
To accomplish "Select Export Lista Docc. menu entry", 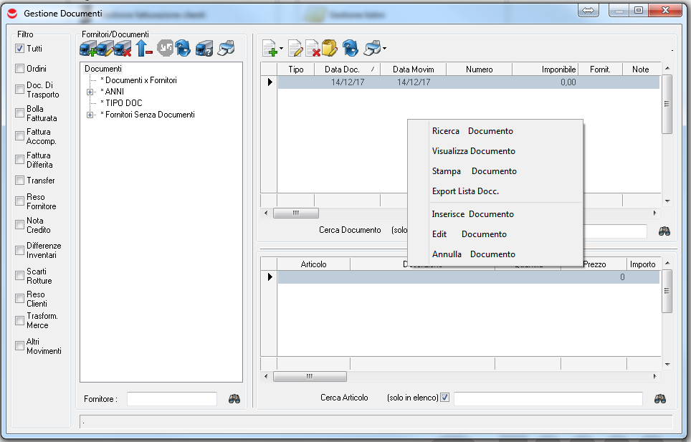I will coord(465,191).
